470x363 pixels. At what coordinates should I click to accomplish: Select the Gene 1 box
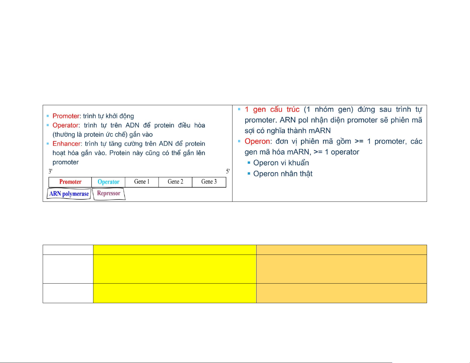(x=142, y=182)
